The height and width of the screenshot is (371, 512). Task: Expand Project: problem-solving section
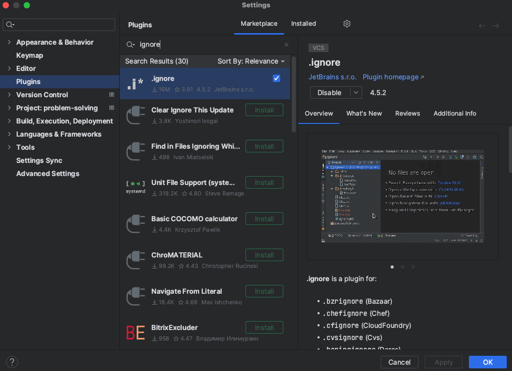(x=9, y=108)
